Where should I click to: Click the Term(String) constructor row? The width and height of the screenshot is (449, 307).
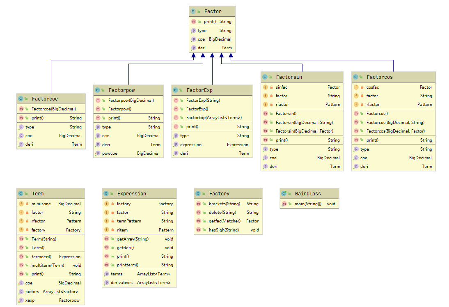(x=50, y=239)
